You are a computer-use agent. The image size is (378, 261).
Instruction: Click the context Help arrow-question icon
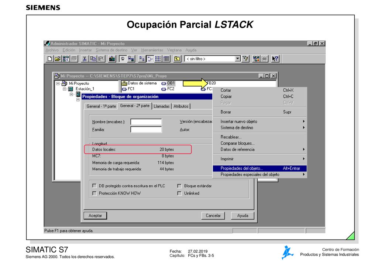275,59
